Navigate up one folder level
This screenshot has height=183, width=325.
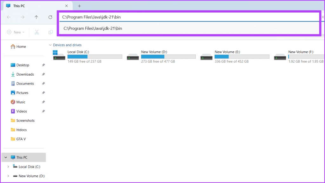pos(36,17)
